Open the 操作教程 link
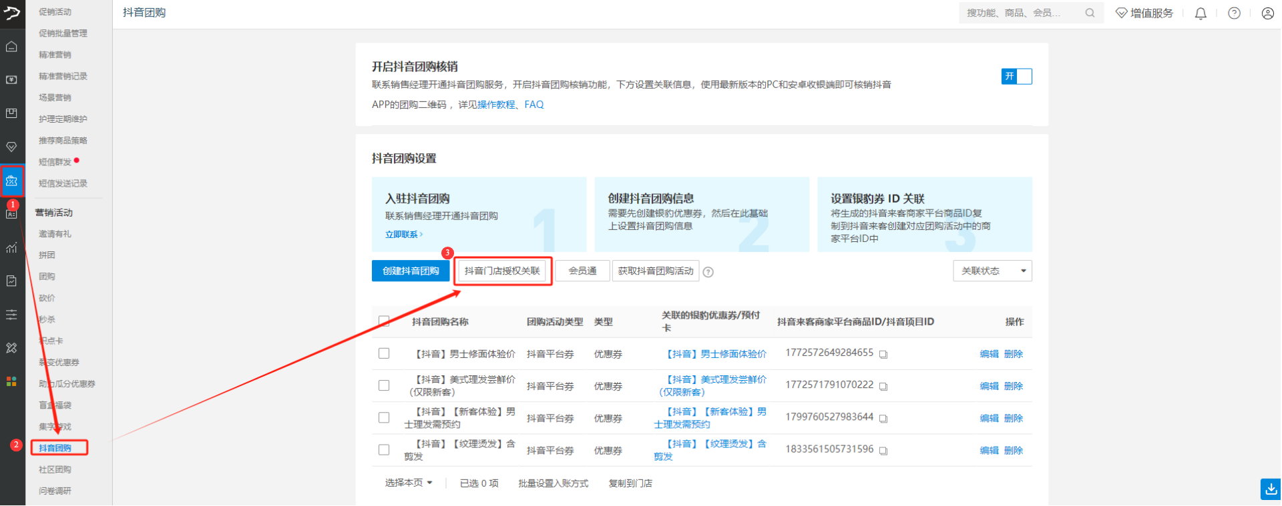This screenshot has height=506, width=1282. click(496, 105)
